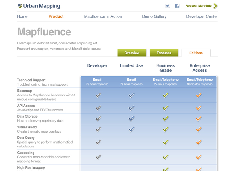
Task: Click Enterprise Access checkmark for Data Storage
Action: coord(199,118)
